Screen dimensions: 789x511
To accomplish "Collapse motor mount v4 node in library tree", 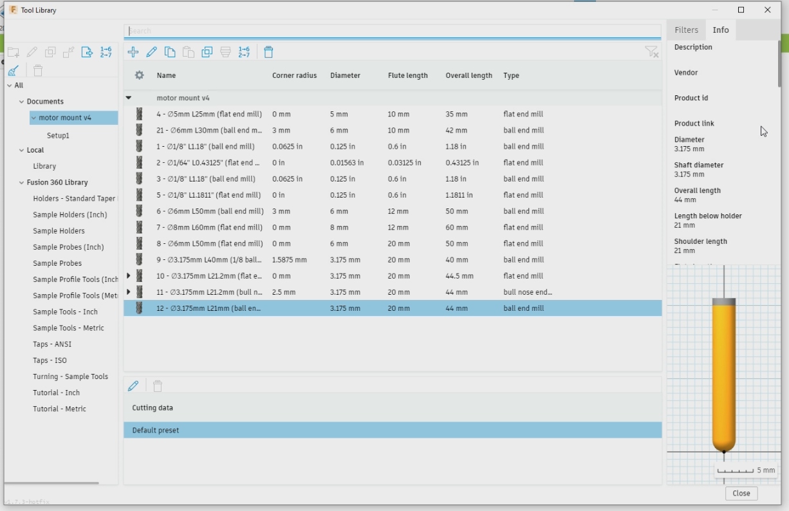I will click(x=33, y=118).
